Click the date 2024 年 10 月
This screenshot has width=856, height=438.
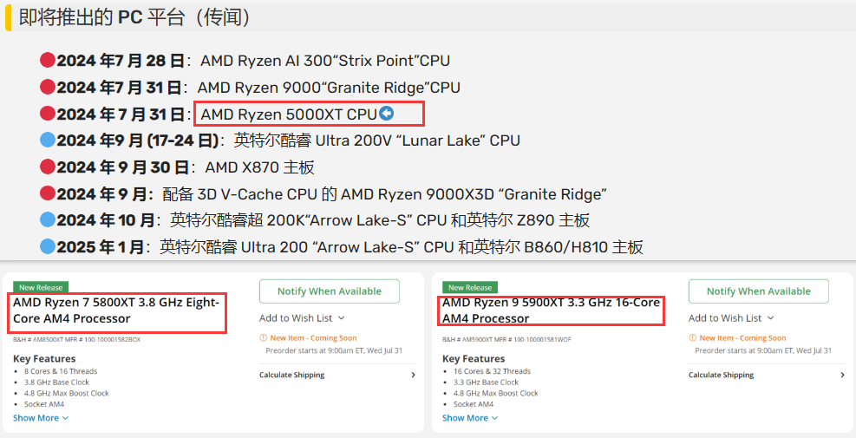tap(106, 220)
